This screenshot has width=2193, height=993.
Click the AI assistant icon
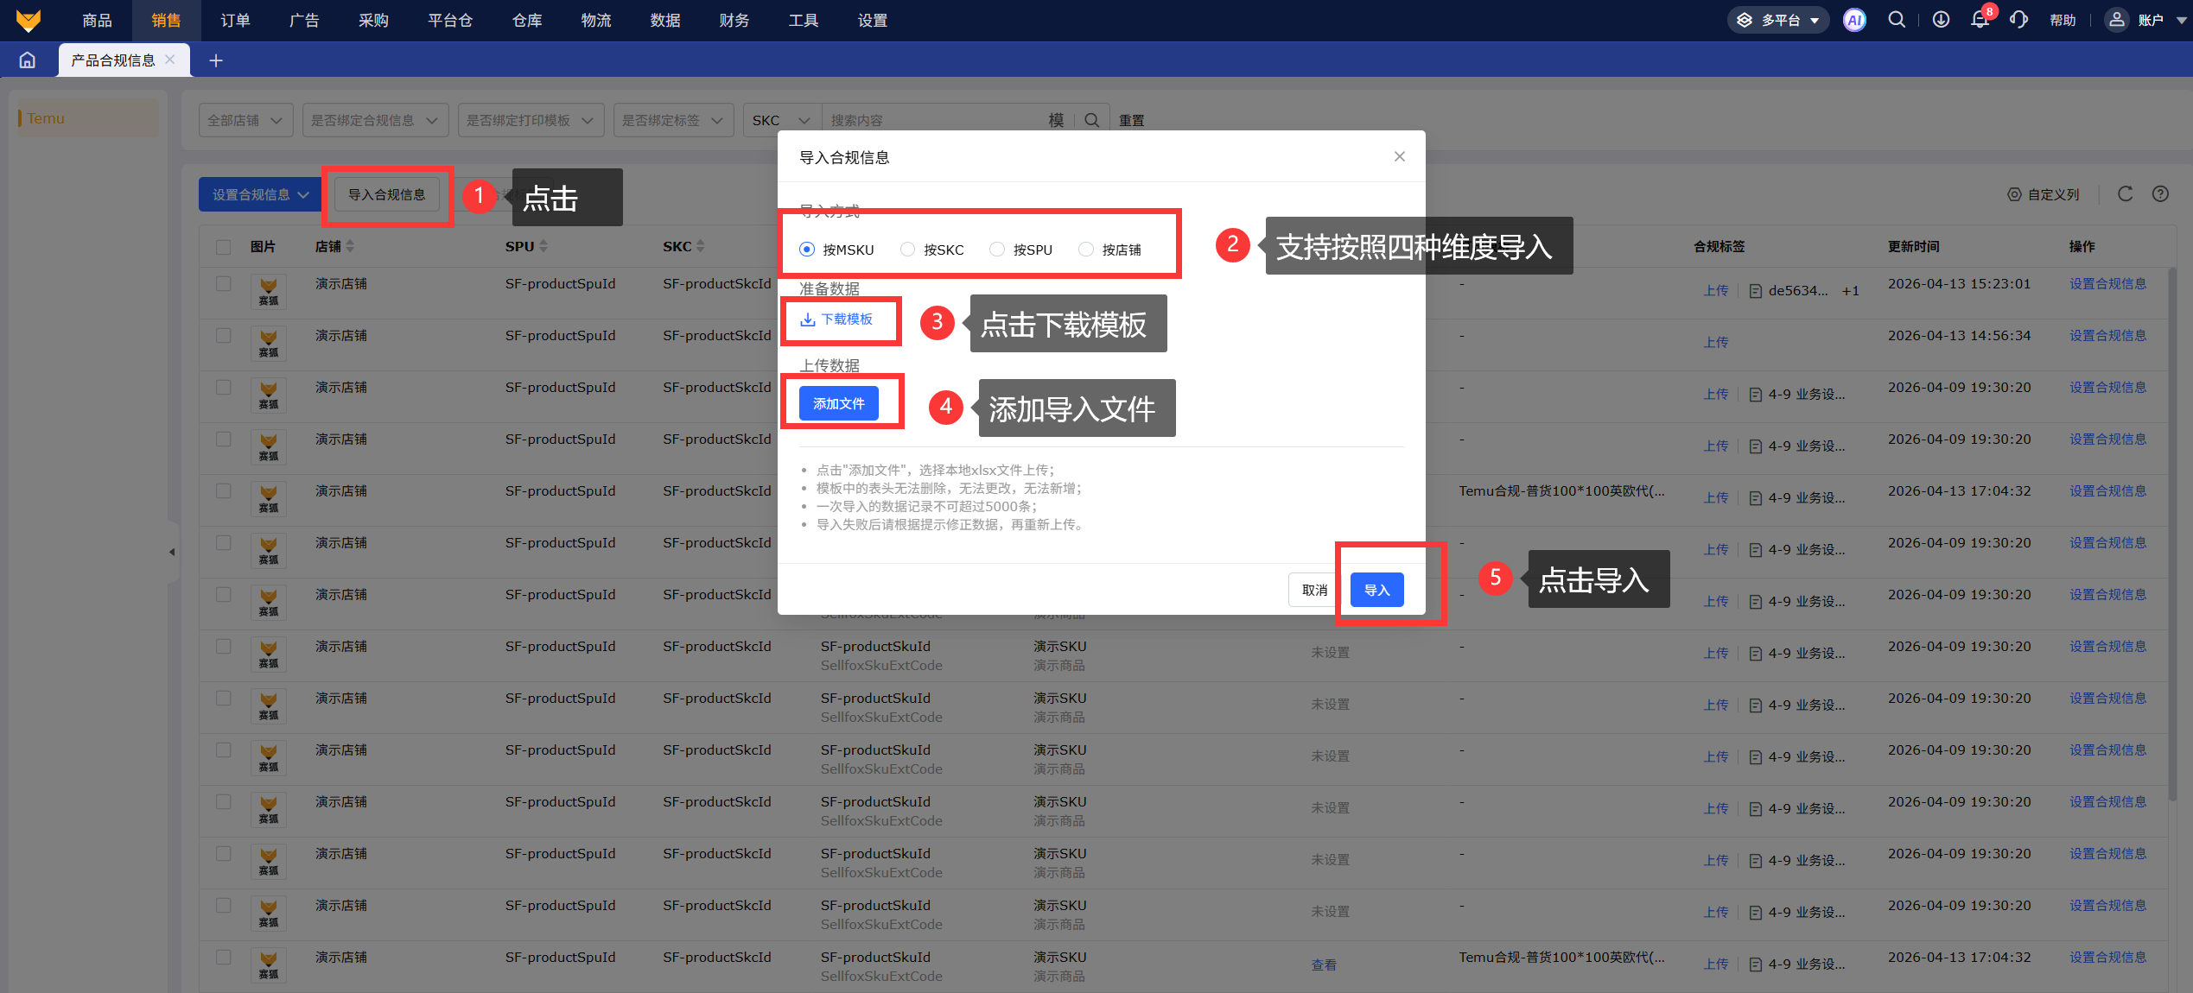[x=1854, y=20]
